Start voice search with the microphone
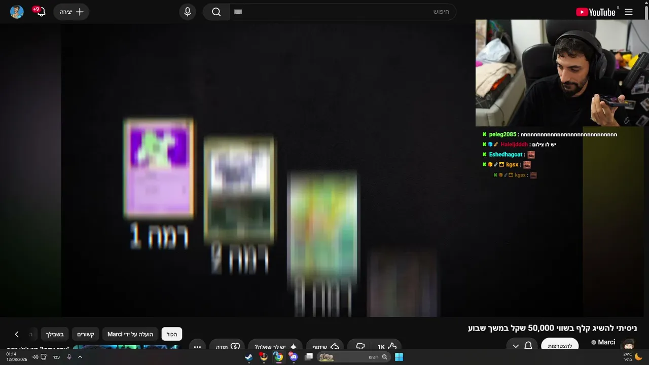The height and width of the screenshot is (365, 649). [188, 12]
